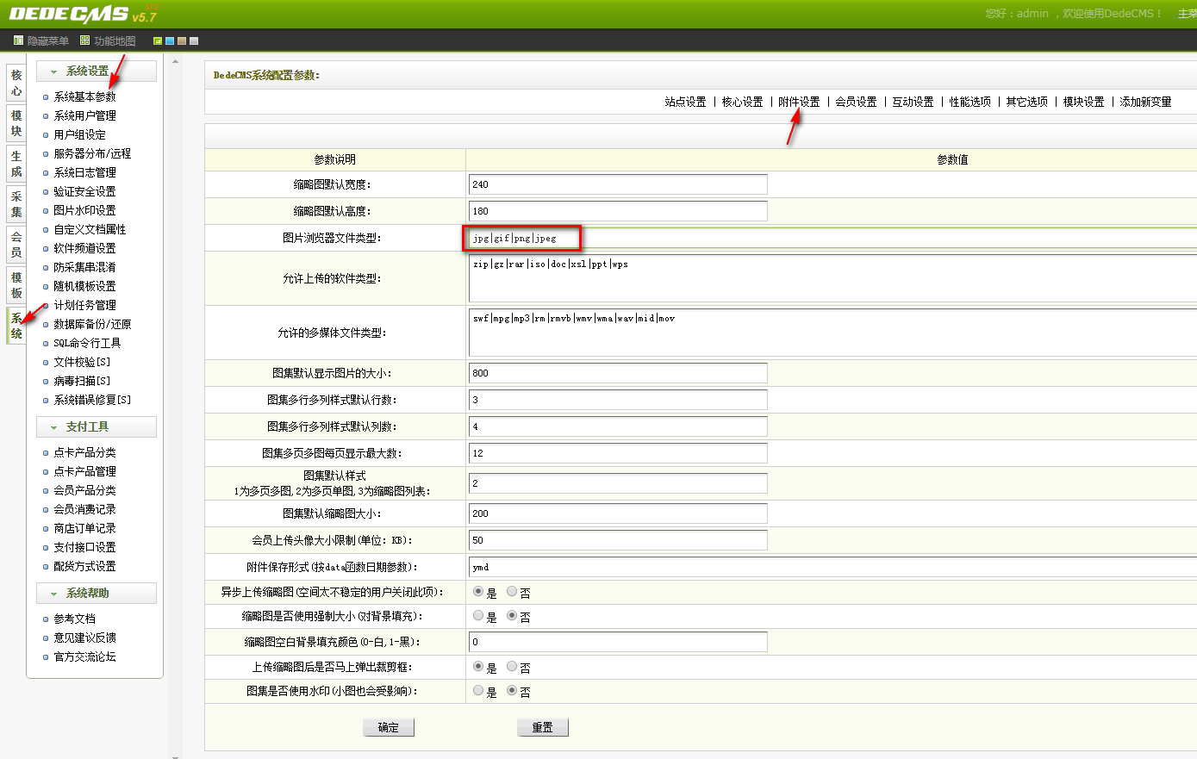Click the 附件保存形式 ymd input field
The height and width of the screenshot is (759, 1197).
click(832, 567)
